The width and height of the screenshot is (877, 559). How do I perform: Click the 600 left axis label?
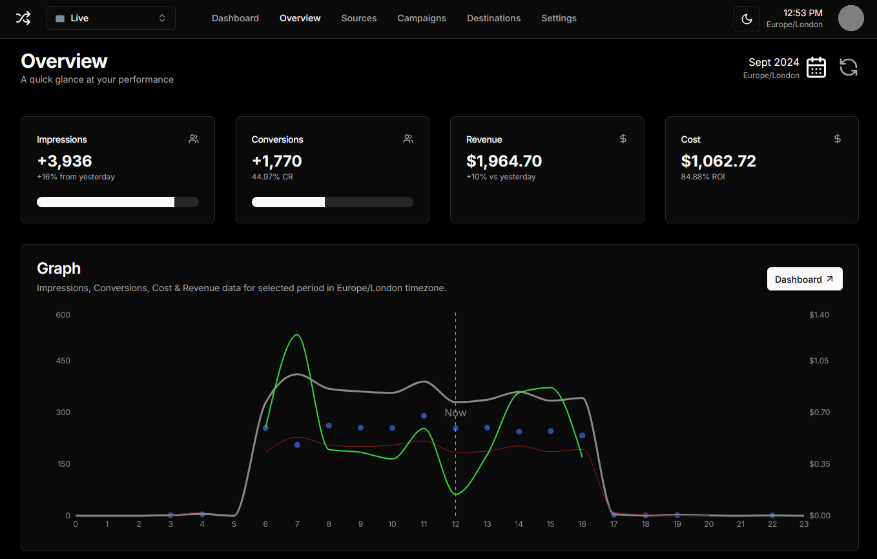63,315
